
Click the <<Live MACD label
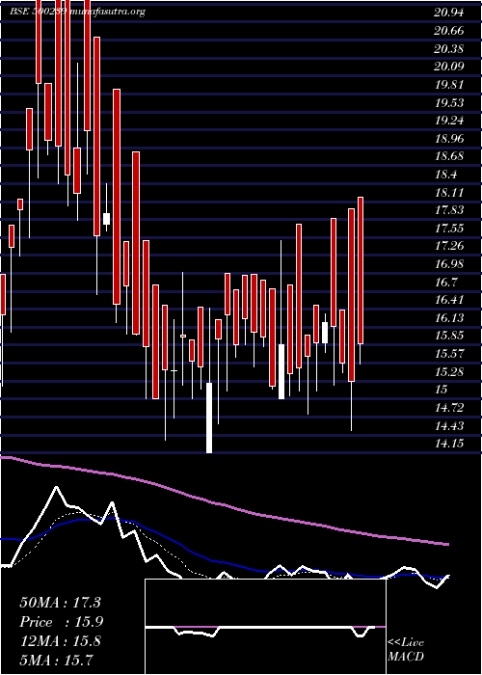(406, 650)
